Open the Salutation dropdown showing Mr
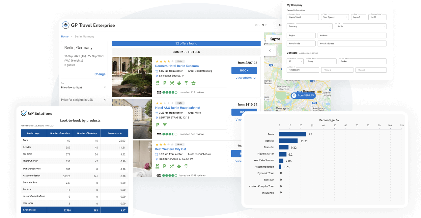 [295, 61]
